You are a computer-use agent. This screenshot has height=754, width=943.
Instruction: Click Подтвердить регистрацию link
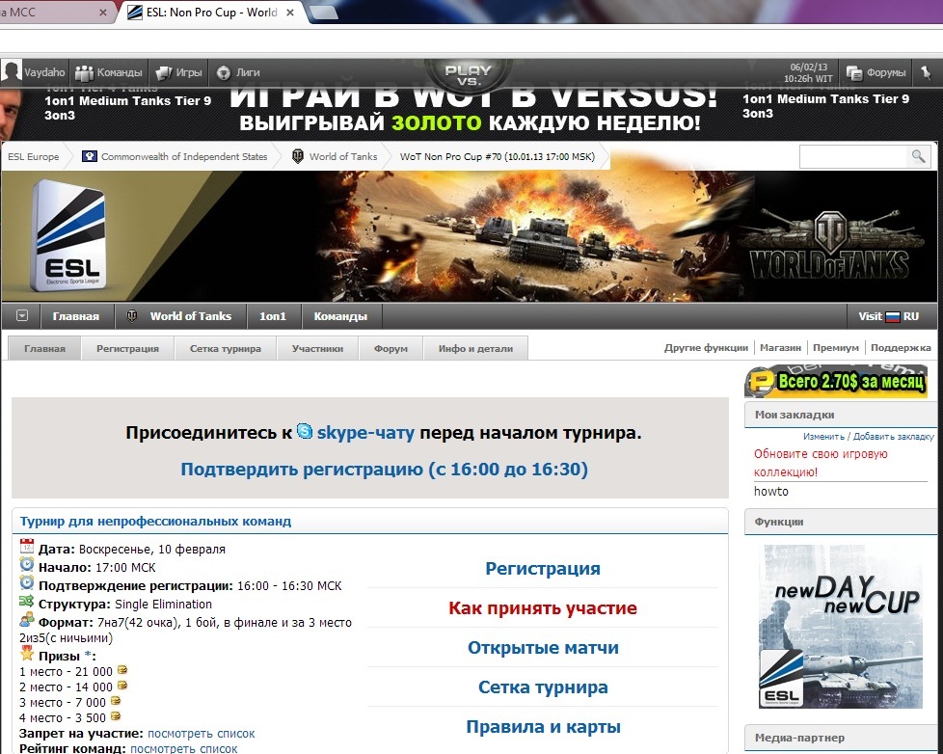[384, 470]
